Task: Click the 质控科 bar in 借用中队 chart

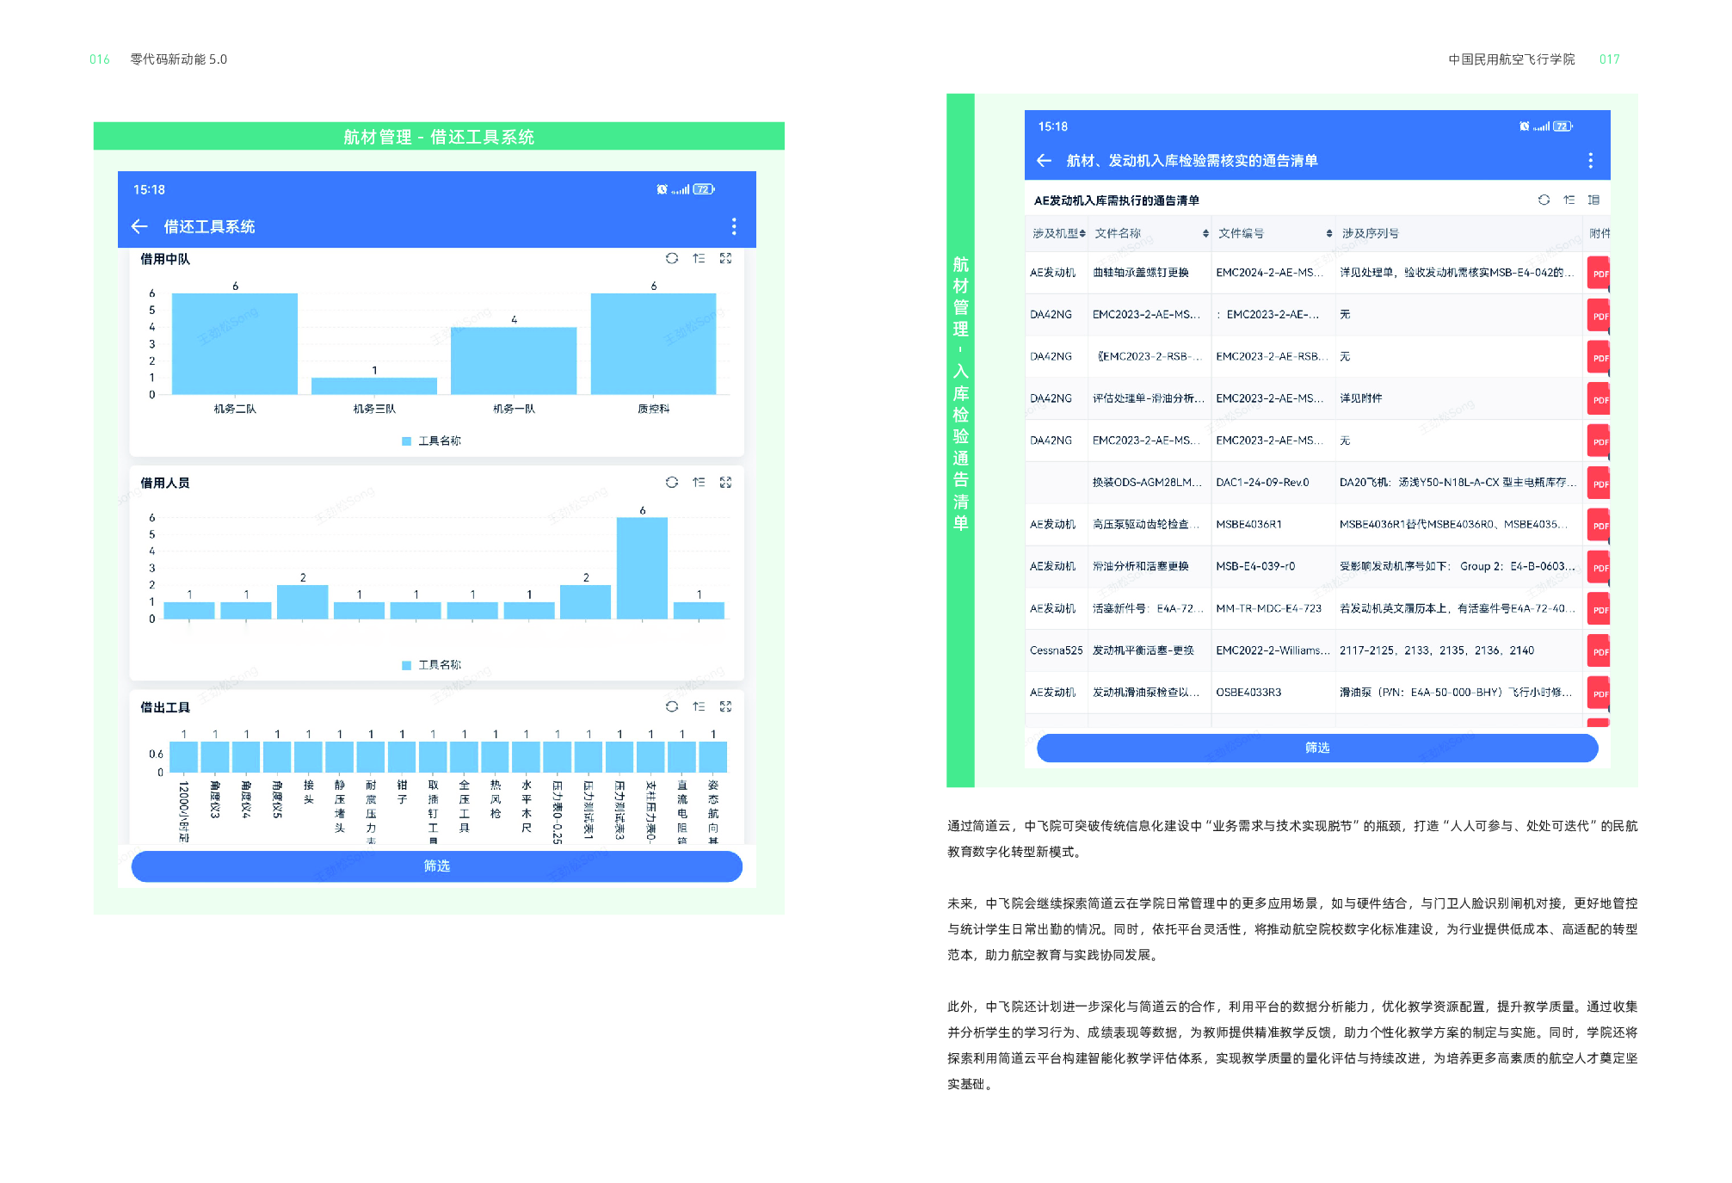Action: 653,344
